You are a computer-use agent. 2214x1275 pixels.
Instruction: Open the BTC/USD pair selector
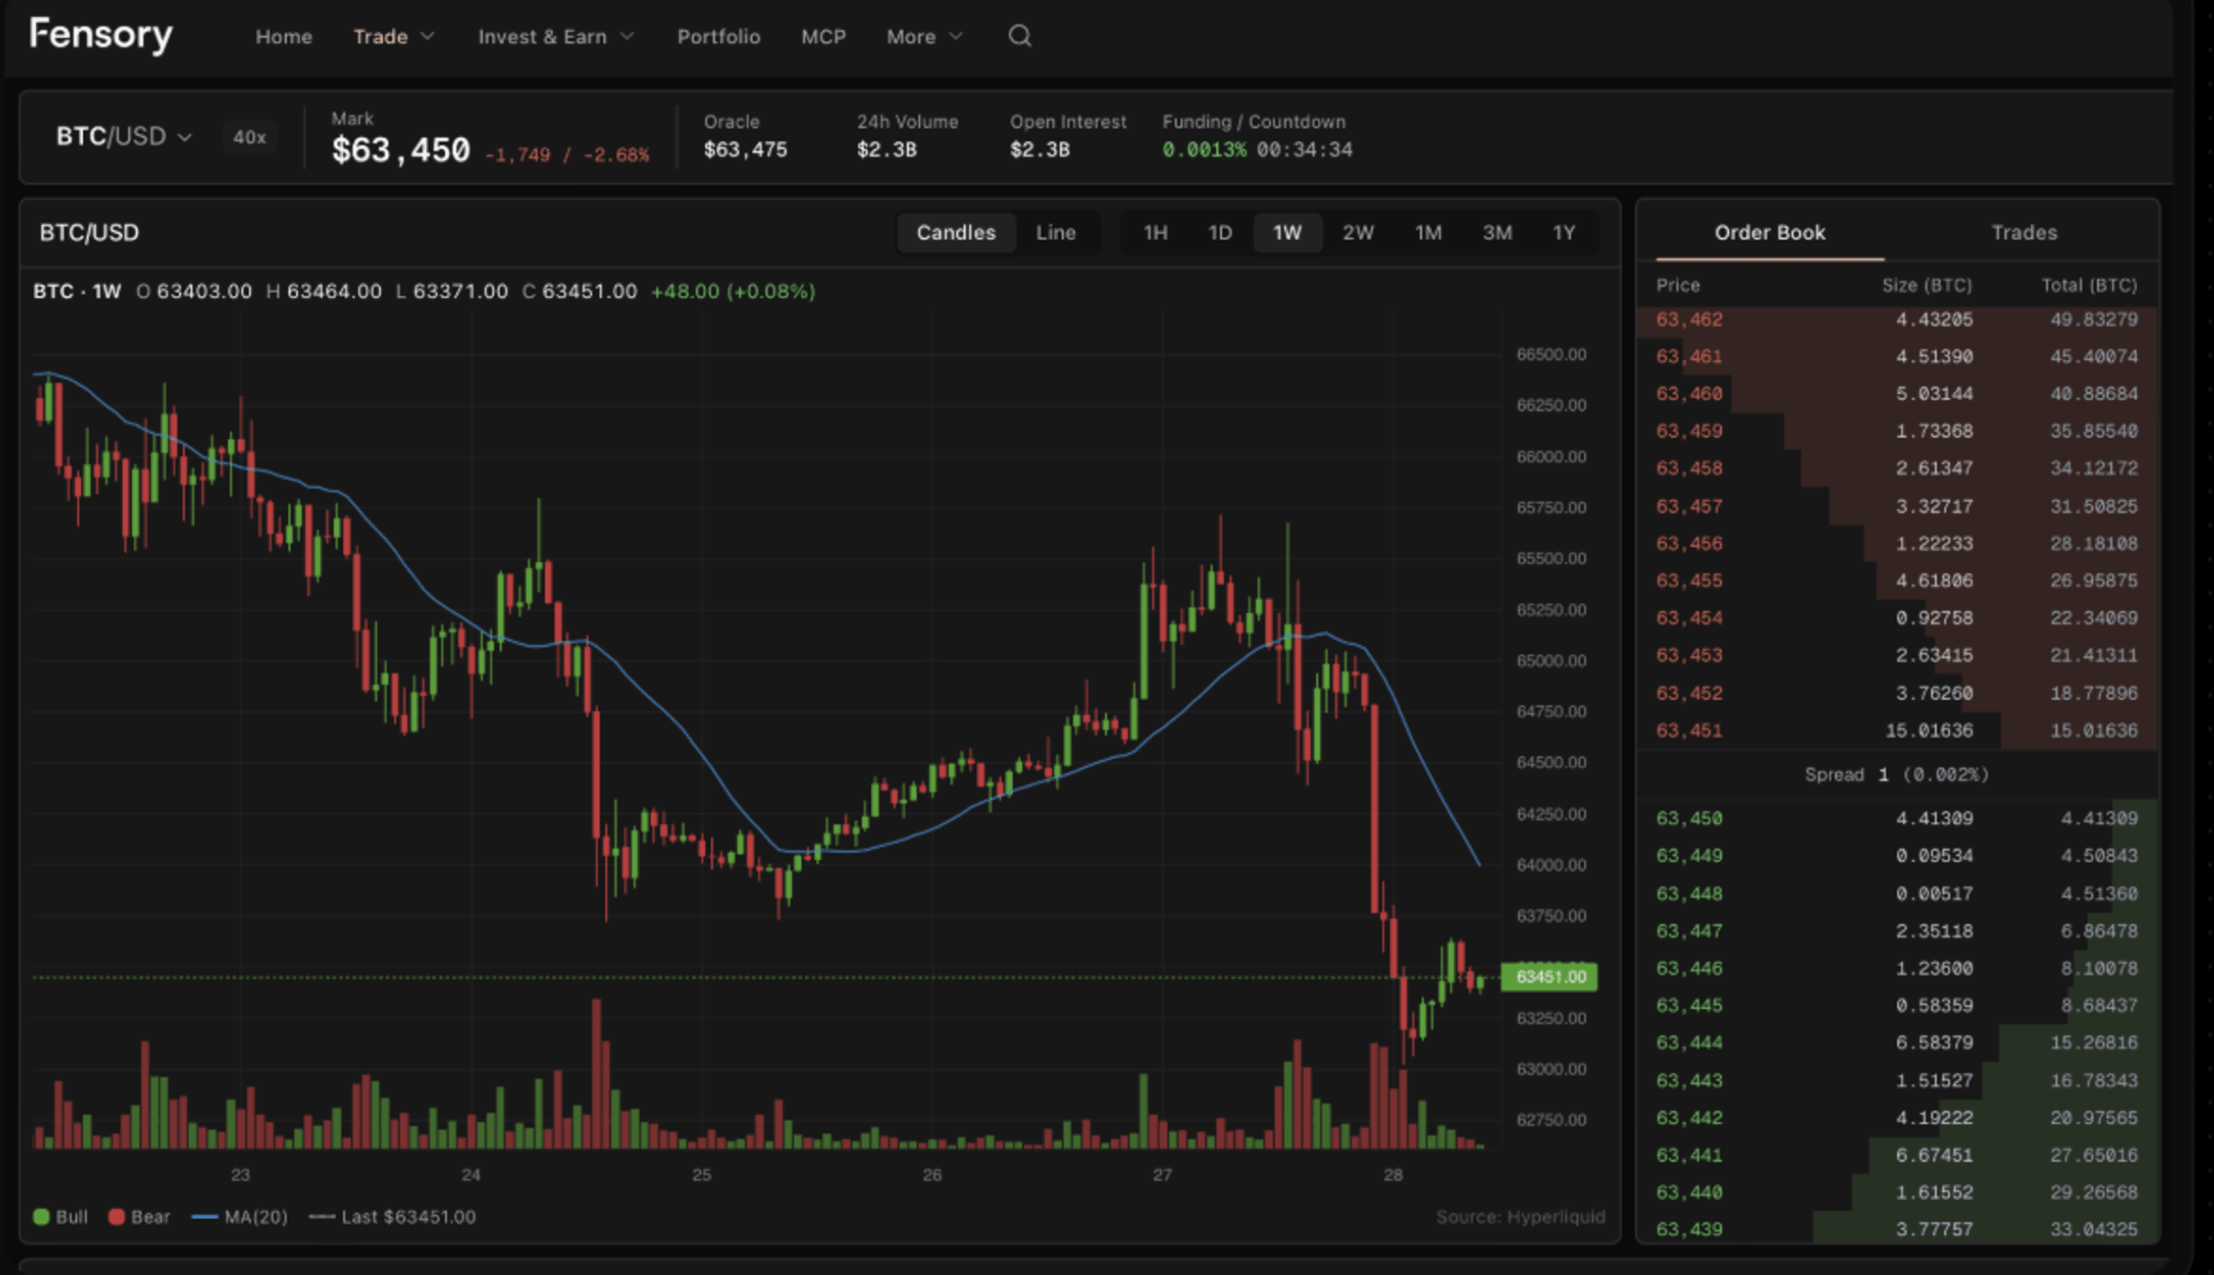[x=124, y=137]
